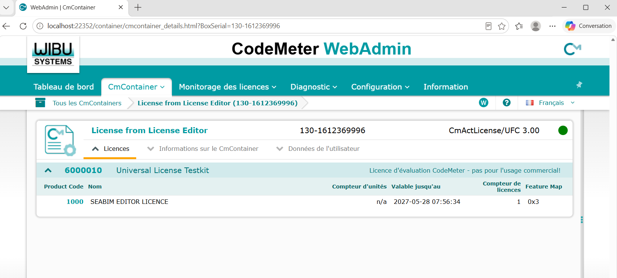Image resolution: width=617 pixels, height=278 pixels.
Task: Go back to the previous page
Action: [x=6, y=26]
